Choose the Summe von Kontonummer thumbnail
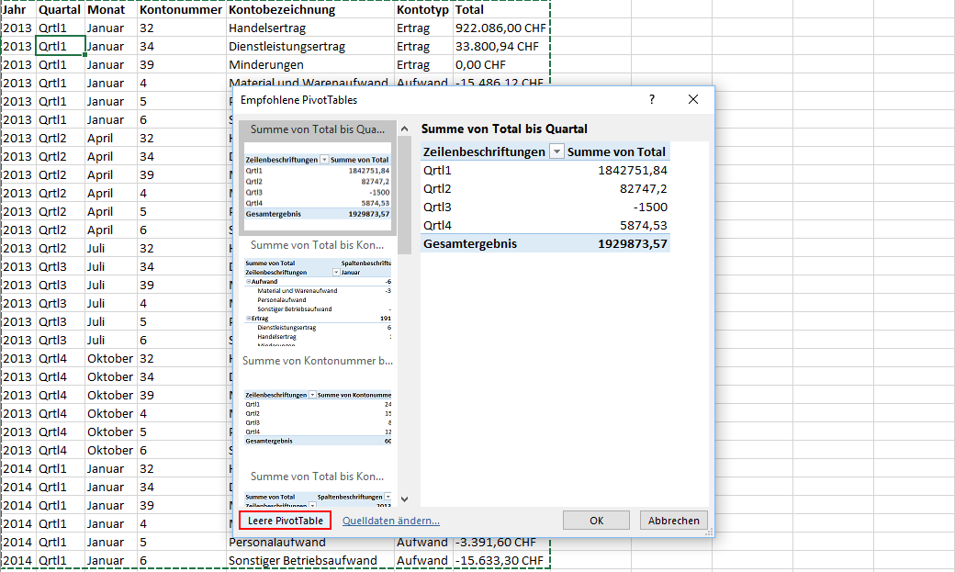 [317, 404]
